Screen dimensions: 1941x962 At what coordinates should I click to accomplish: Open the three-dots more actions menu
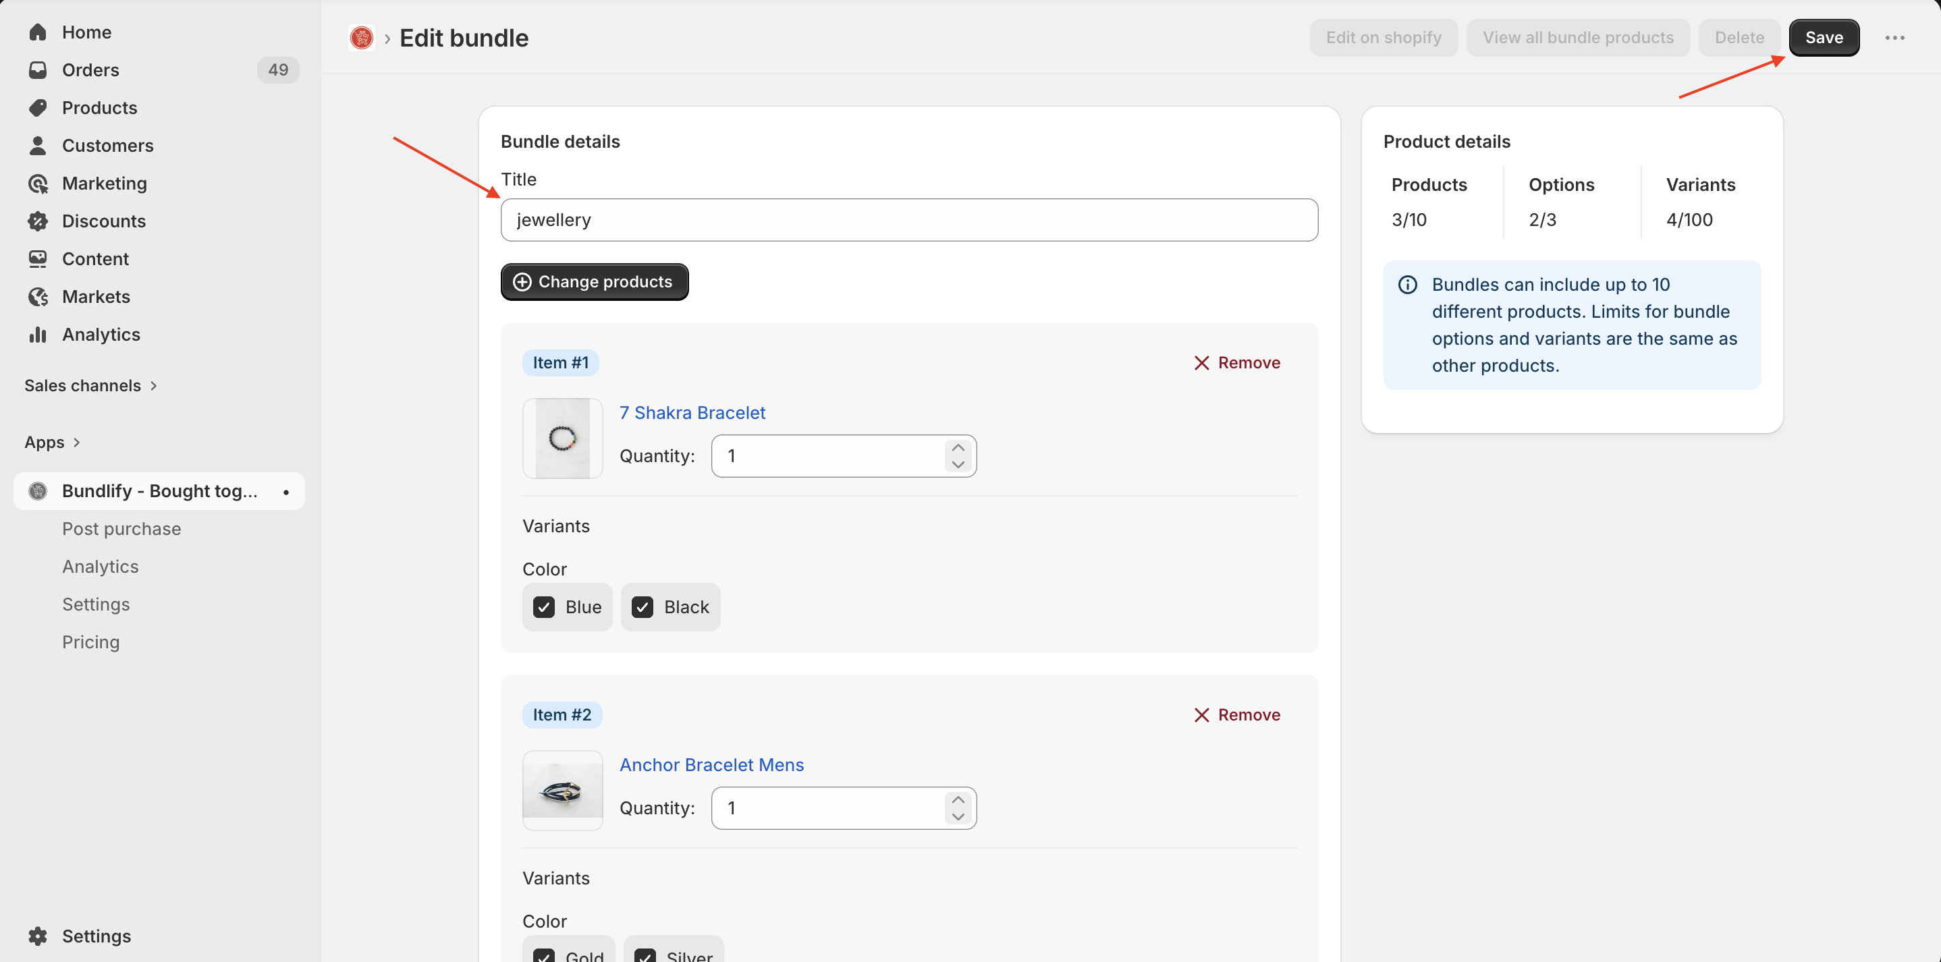pyautogui.click(x=1894, y=38)
